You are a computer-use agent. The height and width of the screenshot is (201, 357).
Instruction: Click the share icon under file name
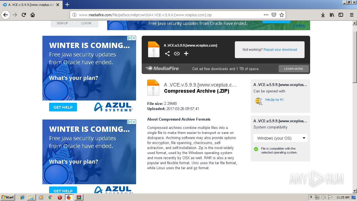point(167,54)
